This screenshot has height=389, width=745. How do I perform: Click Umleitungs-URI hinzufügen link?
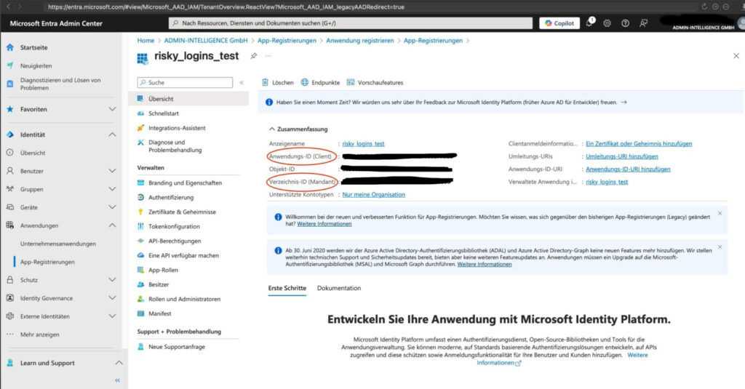pyautogui.click(x=622, y=157)
